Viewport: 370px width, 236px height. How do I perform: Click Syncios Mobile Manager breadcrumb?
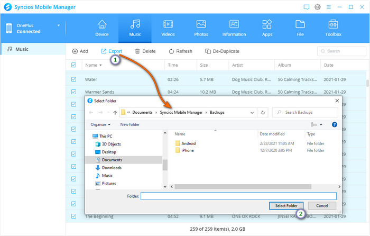(x=181, y=113)
